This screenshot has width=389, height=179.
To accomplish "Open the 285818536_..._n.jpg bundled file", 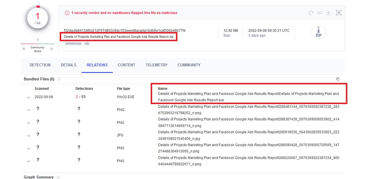I will pos(249,135).
